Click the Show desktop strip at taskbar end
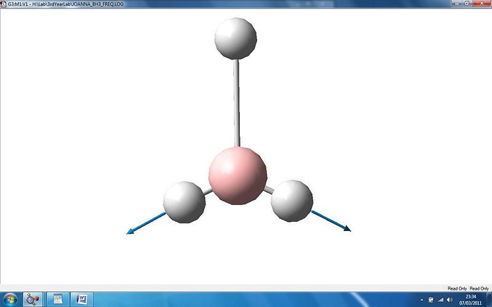 [489, 300]
